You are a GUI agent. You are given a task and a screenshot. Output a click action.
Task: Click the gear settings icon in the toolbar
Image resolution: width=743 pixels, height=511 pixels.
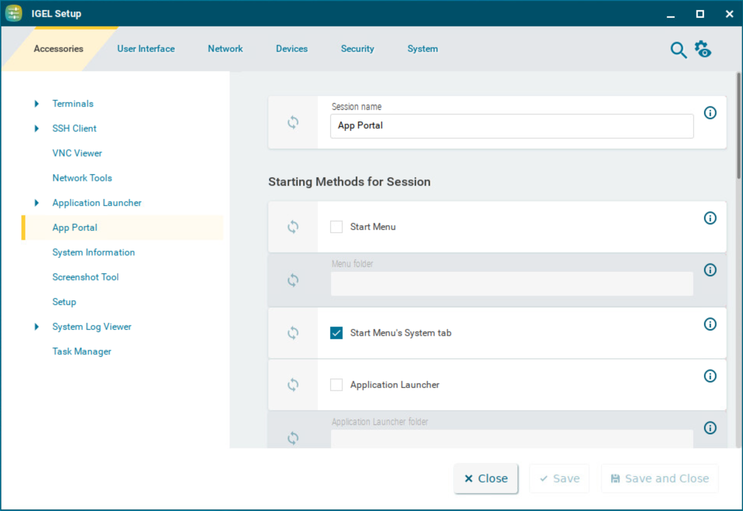[703, 49]
